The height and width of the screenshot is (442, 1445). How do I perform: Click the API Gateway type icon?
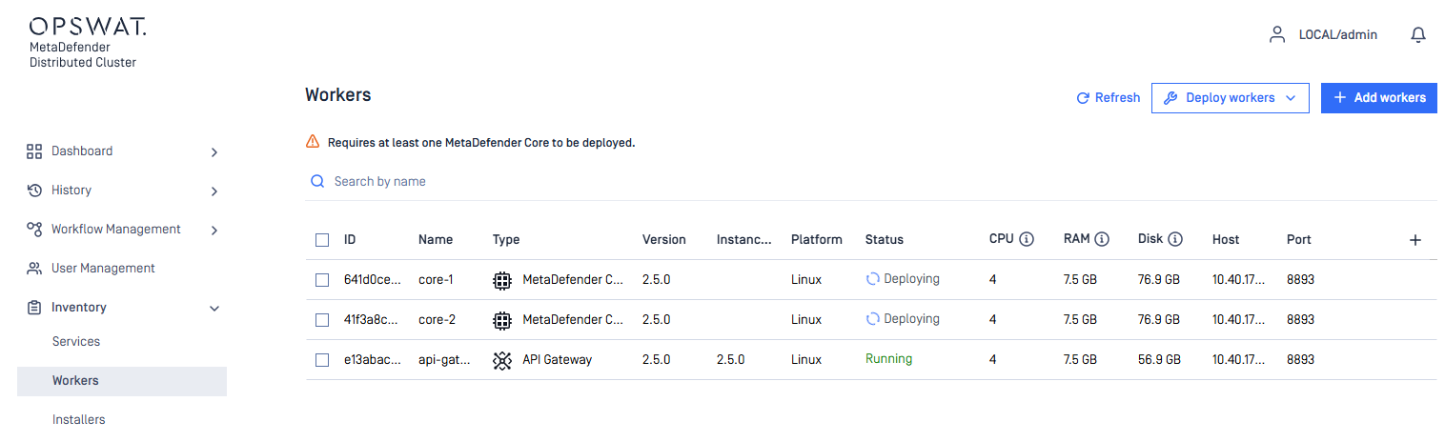pos(501,360)
